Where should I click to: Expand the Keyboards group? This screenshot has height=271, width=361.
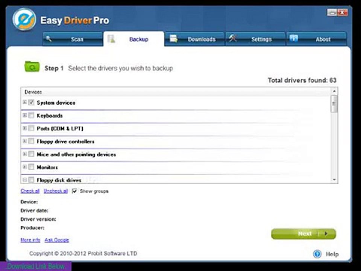(25, 115)
